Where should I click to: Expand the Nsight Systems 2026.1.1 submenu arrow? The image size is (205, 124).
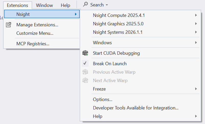point(196,32)
